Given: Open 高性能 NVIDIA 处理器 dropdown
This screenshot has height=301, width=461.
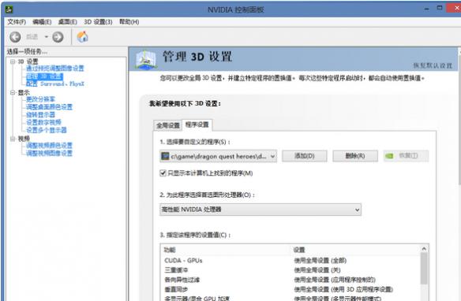Looking at the screenshot, I should point(260,210).
